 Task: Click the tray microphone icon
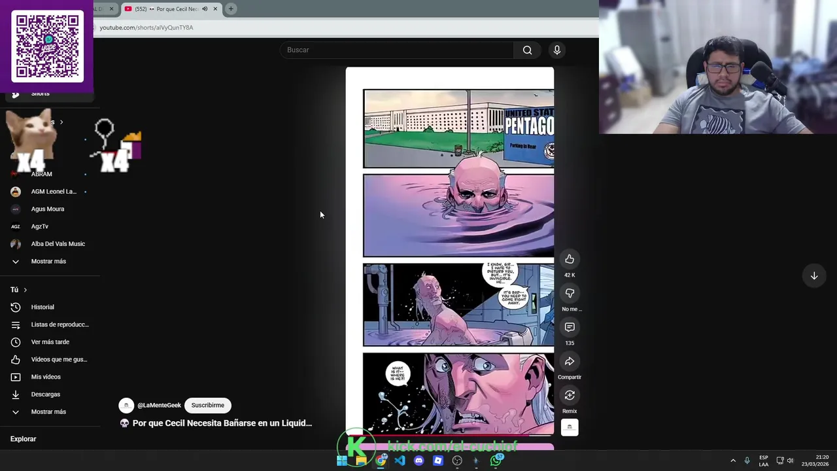(x=747, y=461)
